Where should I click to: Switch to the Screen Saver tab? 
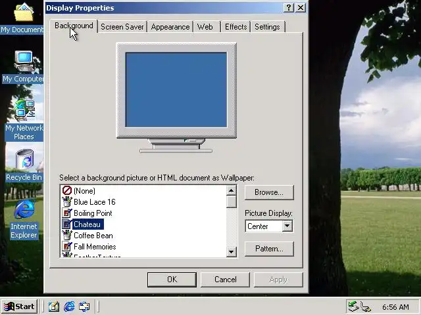click(x=122, y=27)
